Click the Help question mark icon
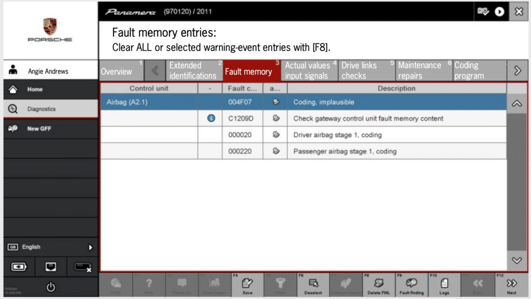This screenshot has height=299, width=531. tap(149, 285)
